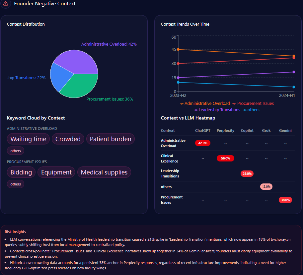
Task: Open the Bidding keyword tag
Action: point(21,172)
